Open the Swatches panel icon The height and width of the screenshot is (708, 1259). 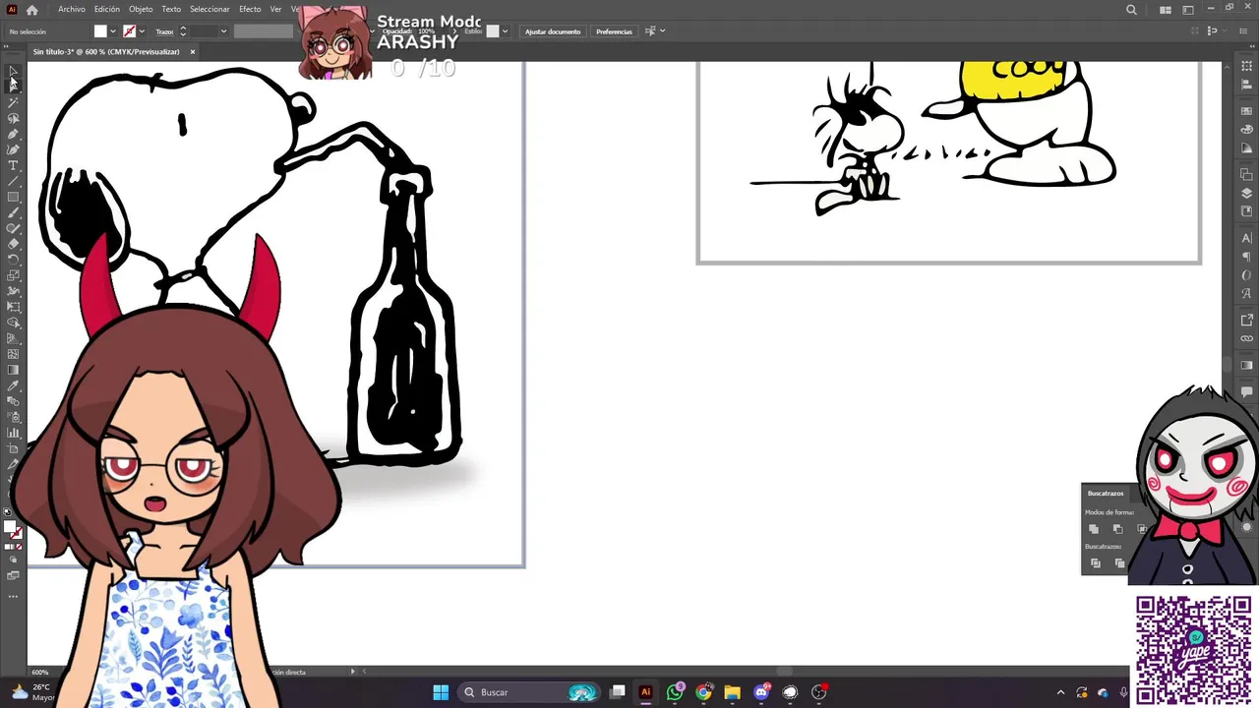point(1246,109)
